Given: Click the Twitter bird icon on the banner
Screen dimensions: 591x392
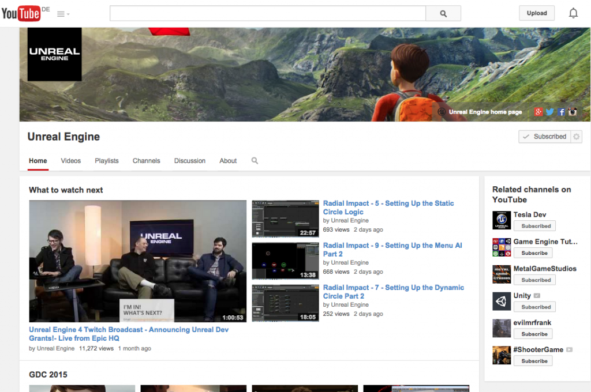Looking at the screenshot, I should [549, 112].
